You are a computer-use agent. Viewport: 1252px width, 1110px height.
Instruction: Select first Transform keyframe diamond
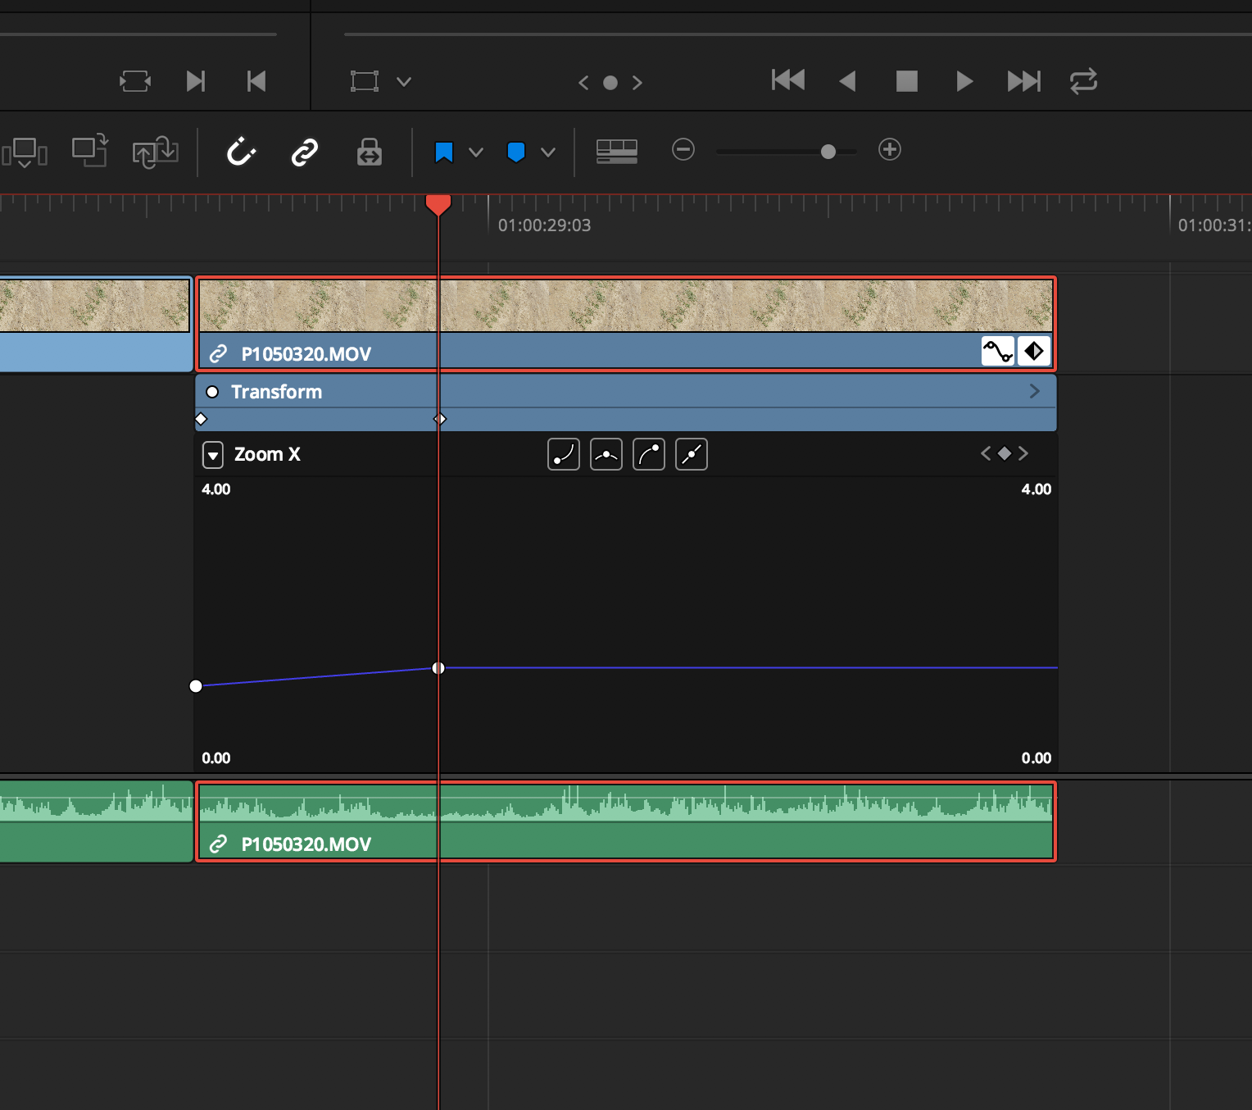[201, 419]
